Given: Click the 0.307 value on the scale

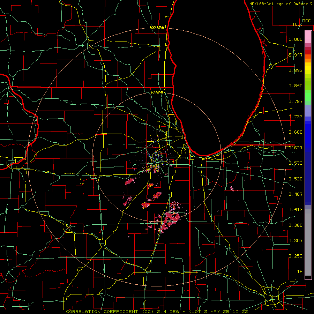Looking at the screenshot, I should pyautogui.click(x=296, y=241).
